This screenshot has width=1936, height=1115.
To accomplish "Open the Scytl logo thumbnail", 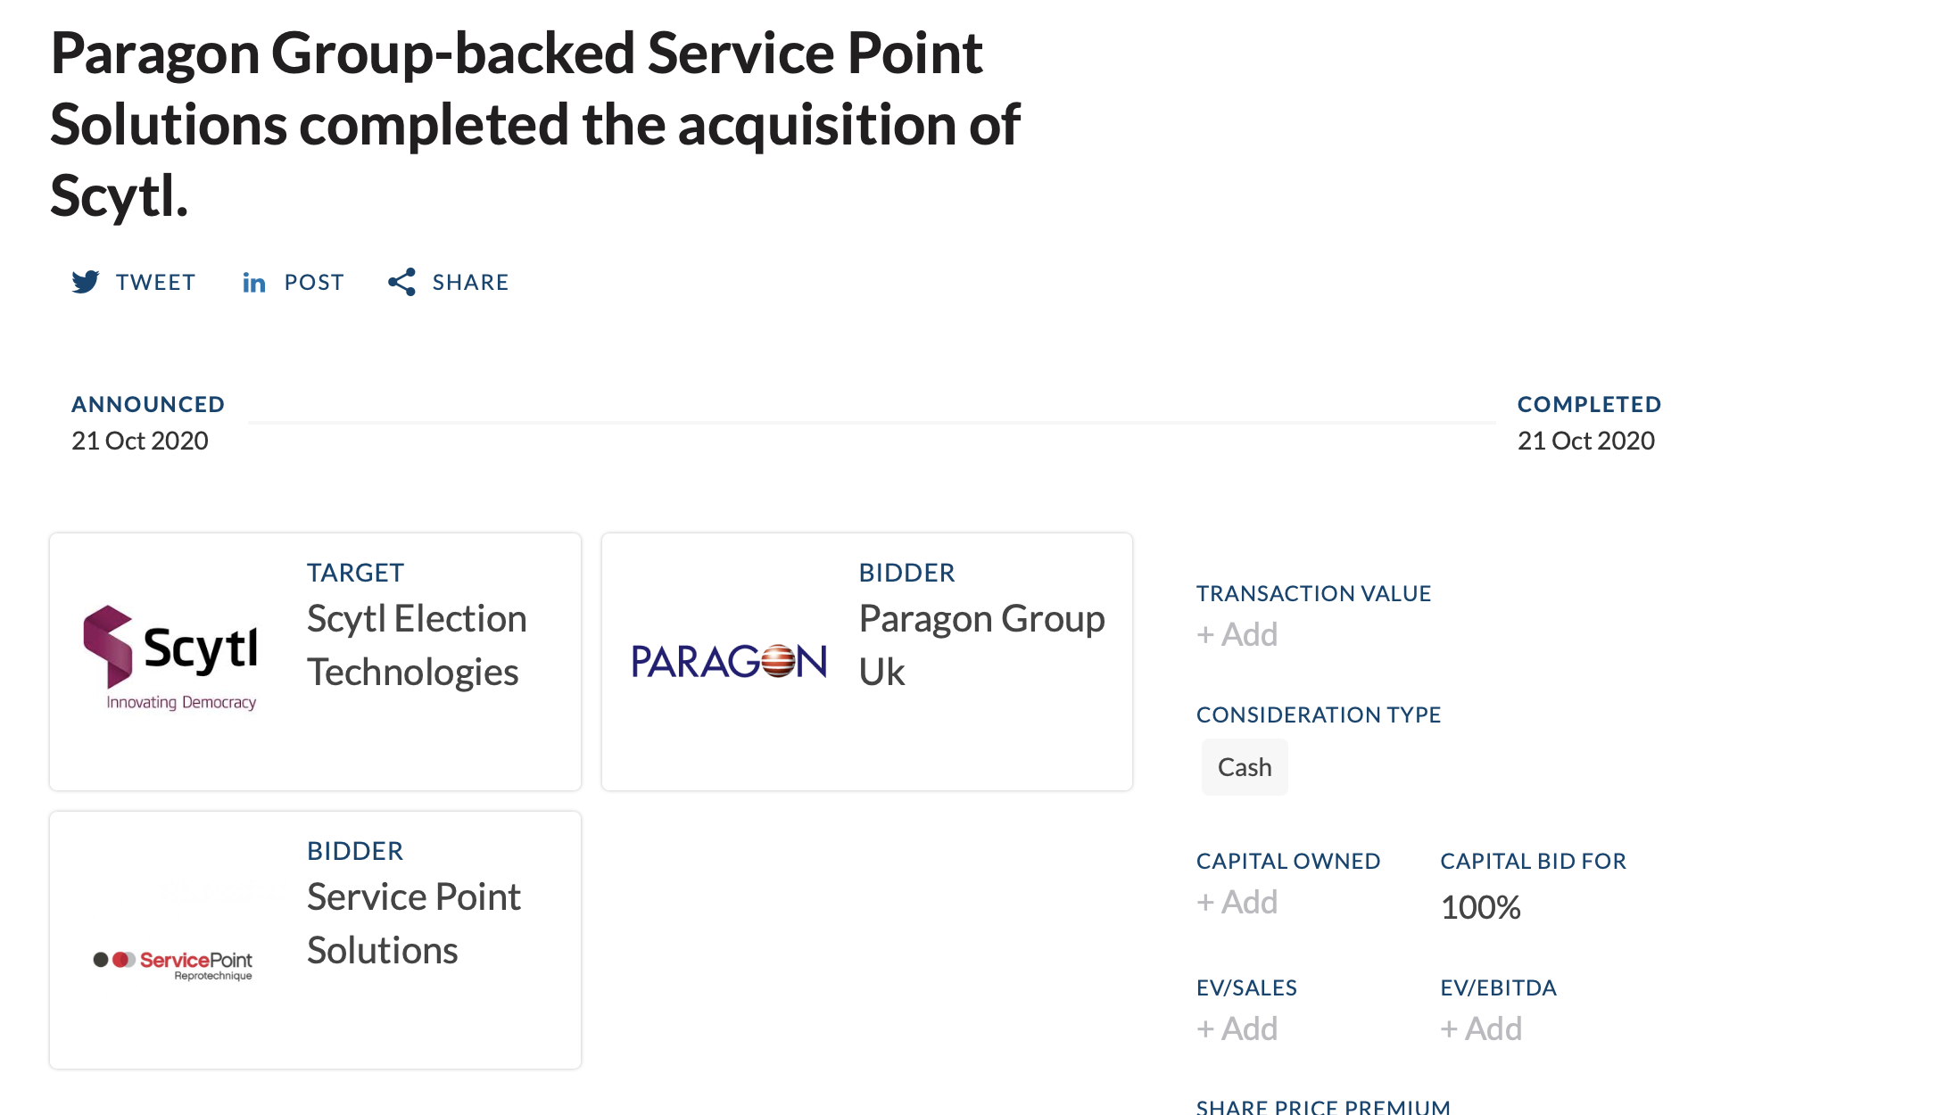I will (170, 658).
